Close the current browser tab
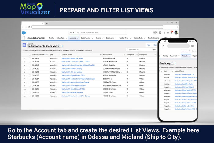 click(43, 24)
